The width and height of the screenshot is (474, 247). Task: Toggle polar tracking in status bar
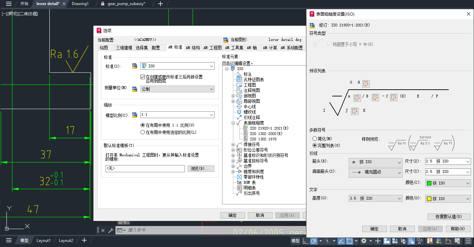click(314, 241)
